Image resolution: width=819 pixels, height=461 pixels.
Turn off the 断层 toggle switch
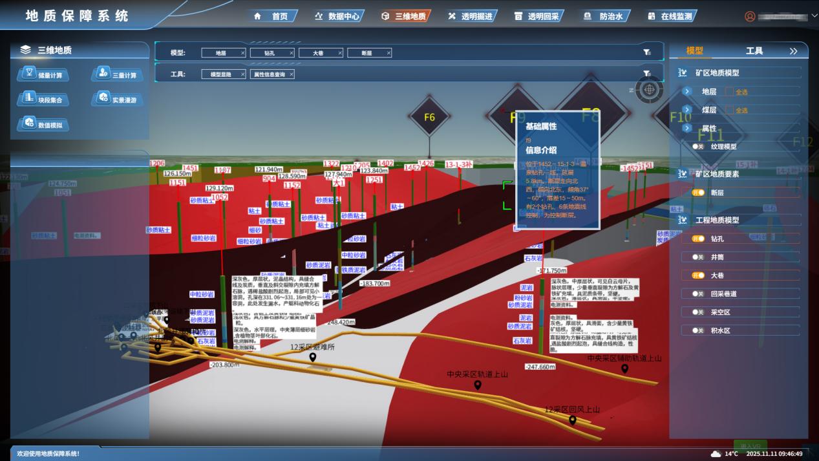click(698, 193)
